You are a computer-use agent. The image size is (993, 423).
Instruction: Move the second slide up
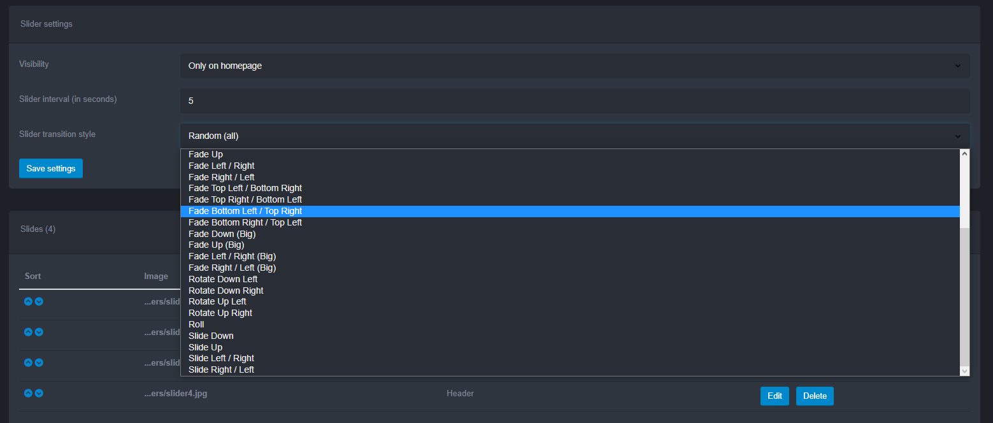(x=28, y=332)
